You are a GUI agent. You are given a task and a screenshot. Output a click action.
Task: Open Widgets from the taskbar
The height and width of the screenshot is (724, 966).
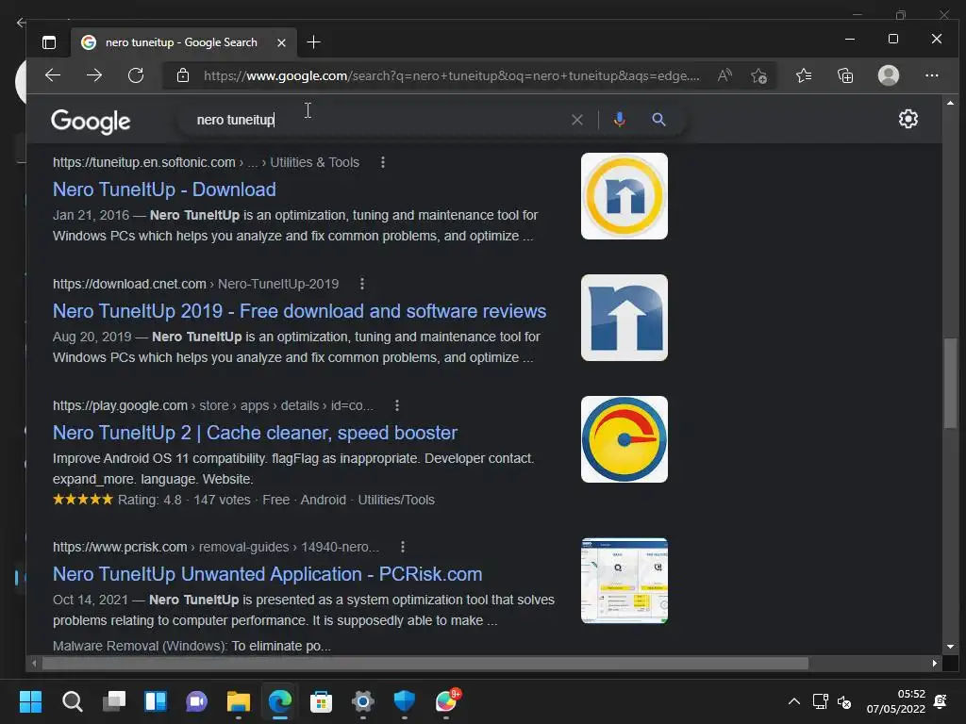[x=156, y=701]
